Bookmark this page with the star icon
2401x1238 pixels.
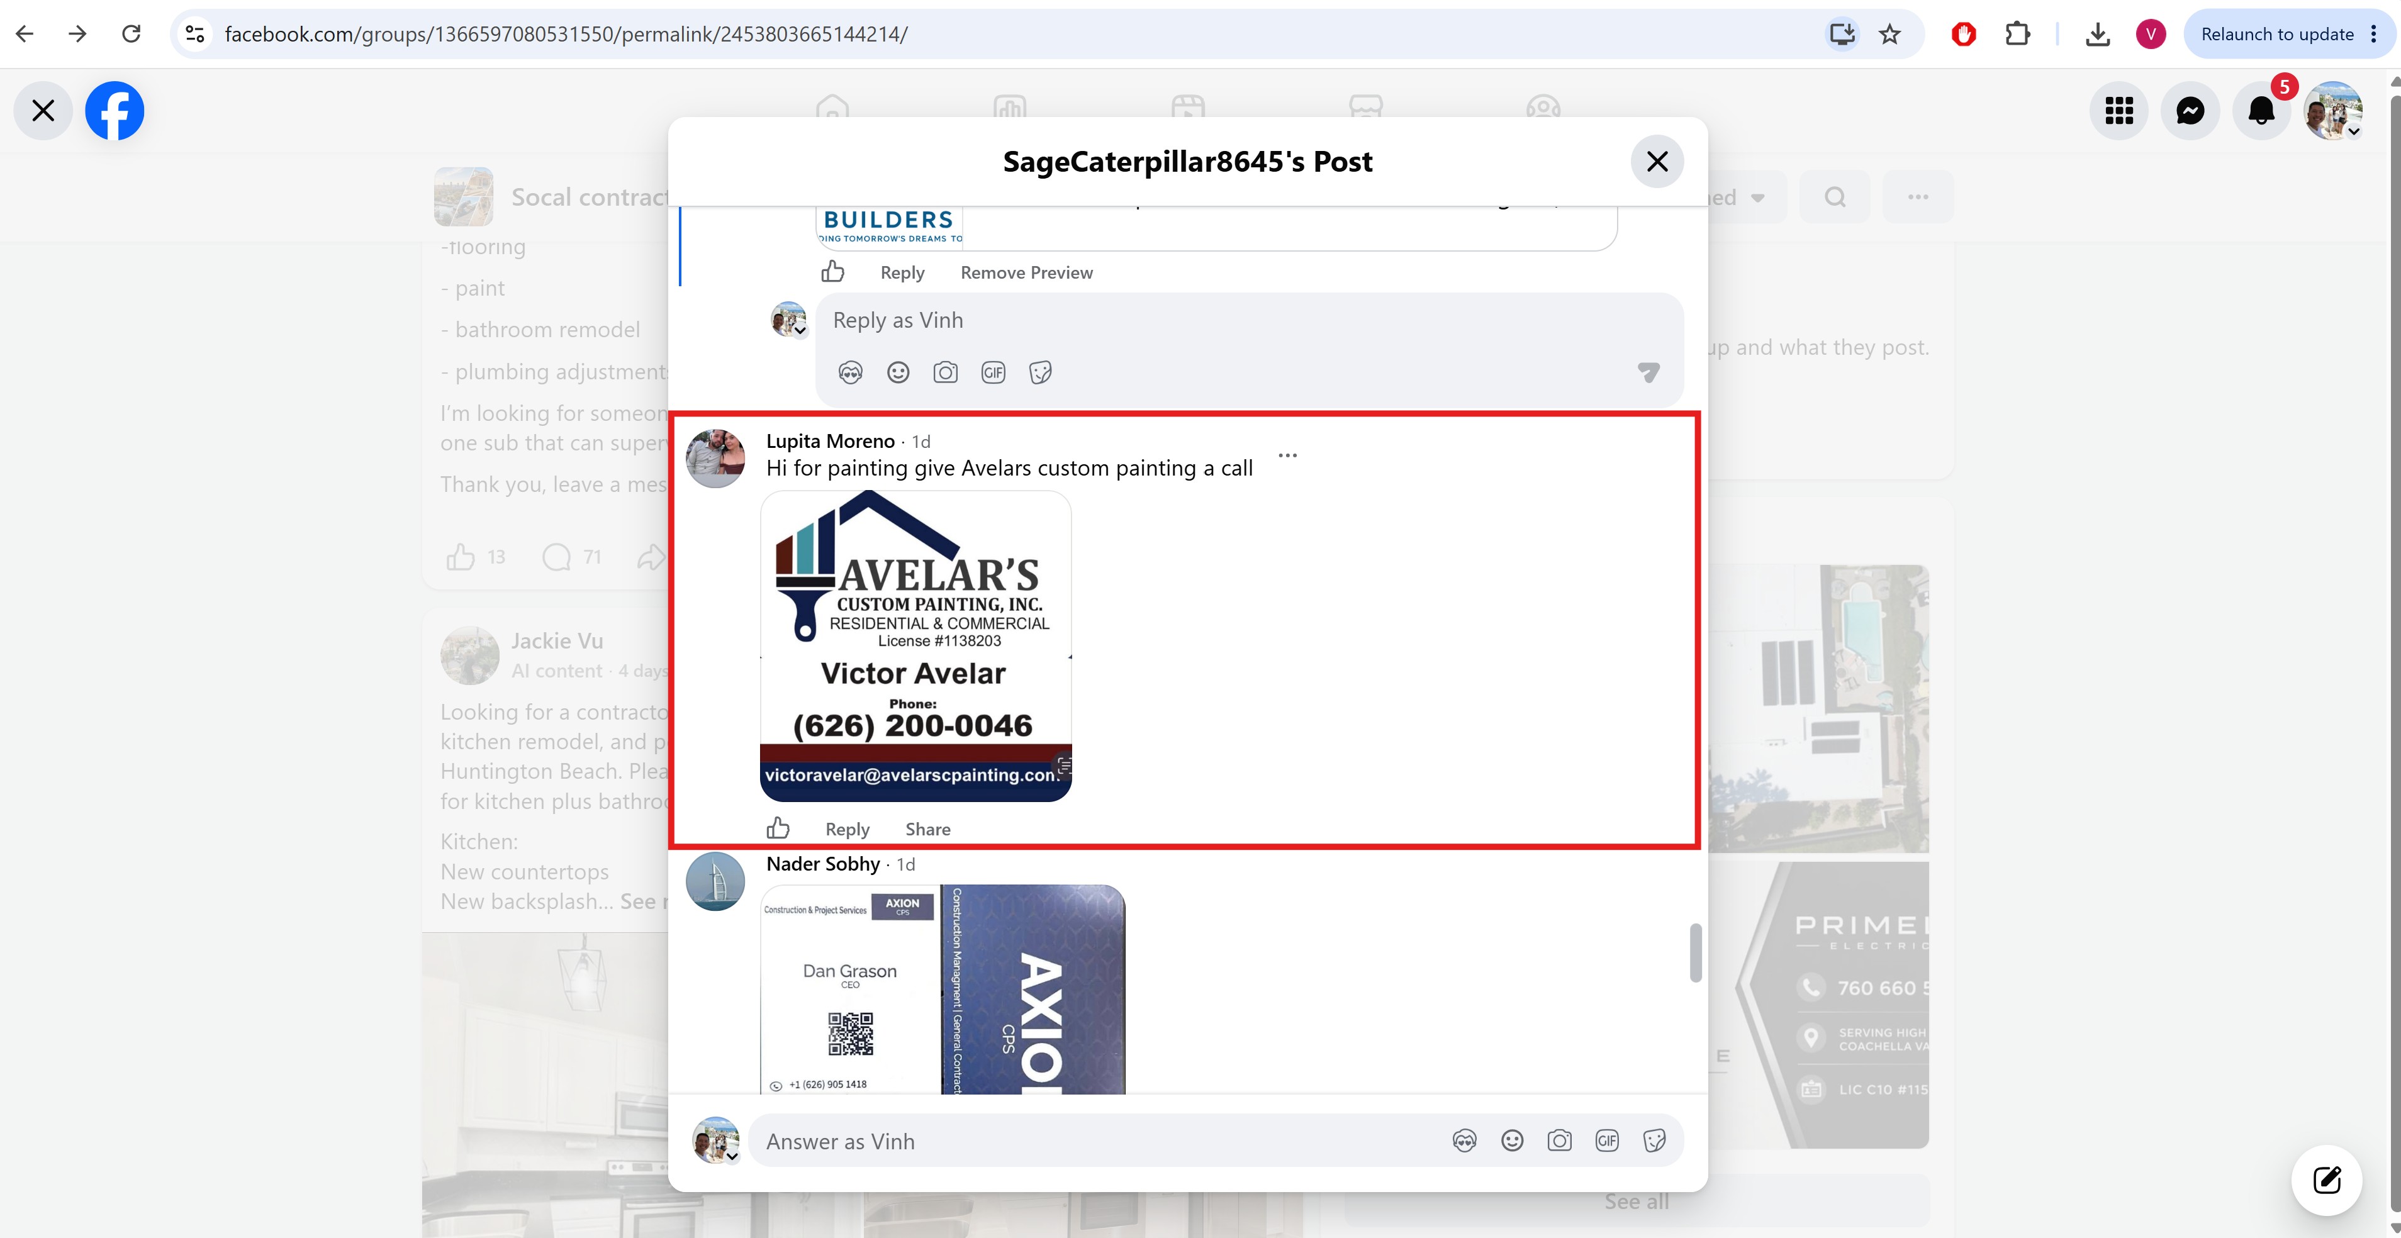(1889, 35)
